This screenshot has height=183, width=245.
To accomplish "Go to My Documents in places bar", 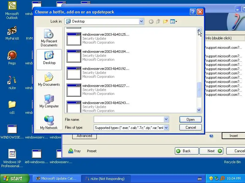I will (x=49, y=79).
